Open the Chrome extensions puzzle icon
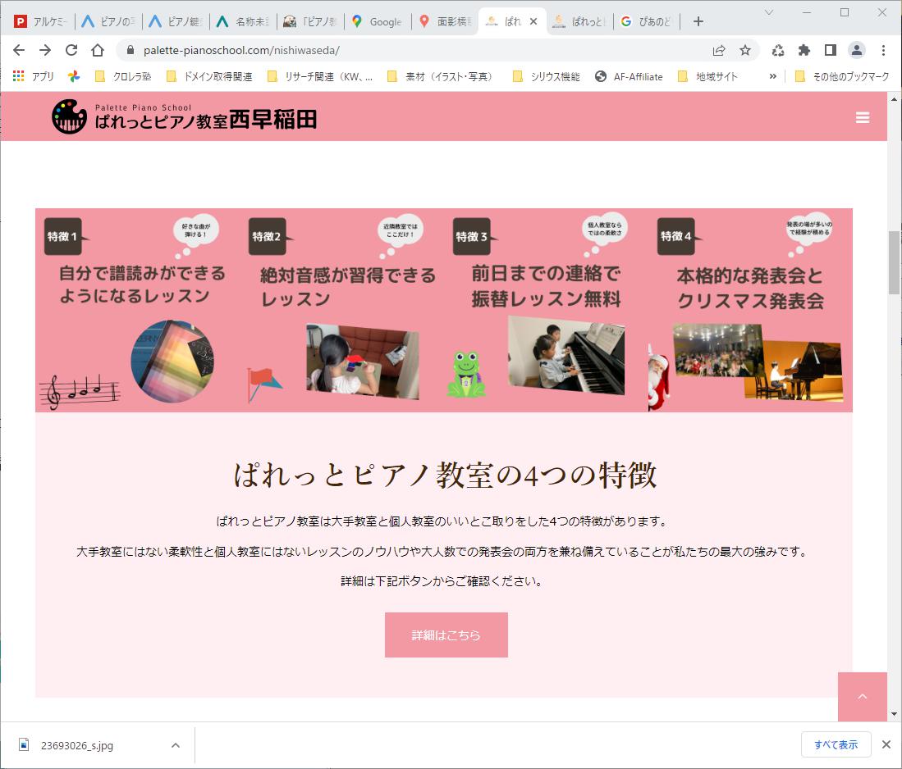Viewport: 902px width, 769px height. tap(804, 50)
